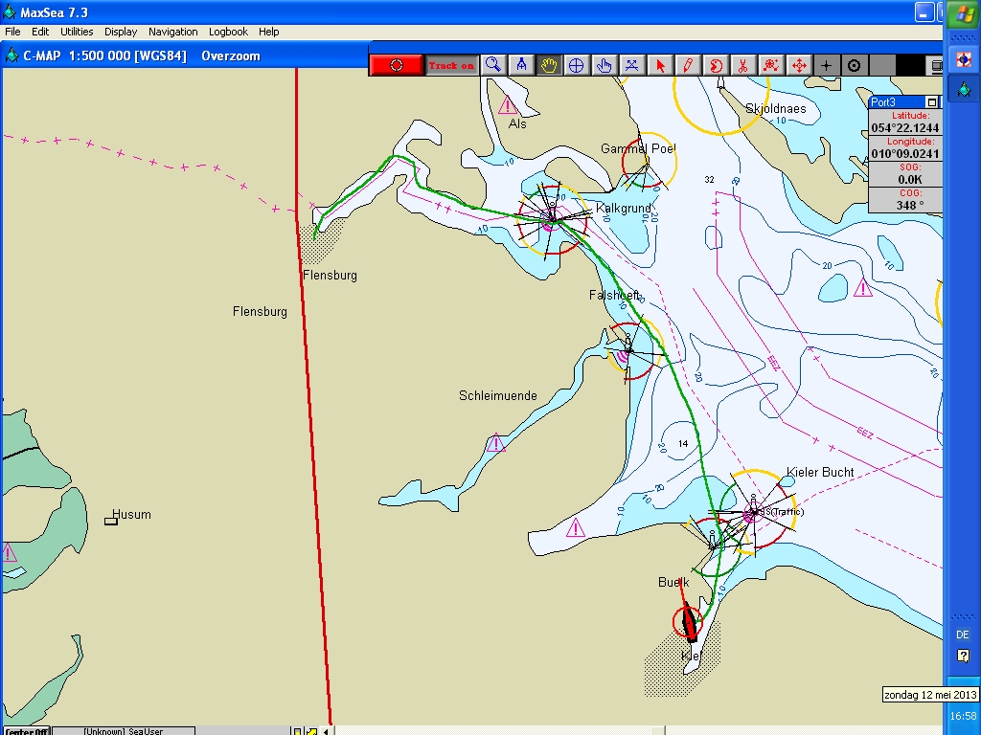
Task: Click the Windows Start flag button
Action: coord(964,14)
